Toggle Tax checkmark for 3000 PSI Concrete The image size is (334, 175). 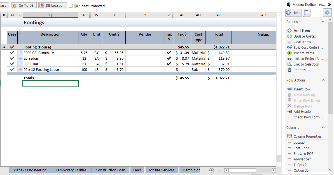pyautogui.click(x=169, y=52)
